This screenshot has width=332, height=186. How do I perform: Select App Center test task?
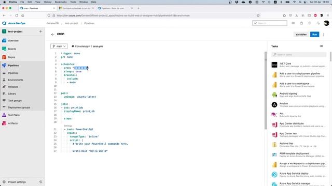(299, 135)
